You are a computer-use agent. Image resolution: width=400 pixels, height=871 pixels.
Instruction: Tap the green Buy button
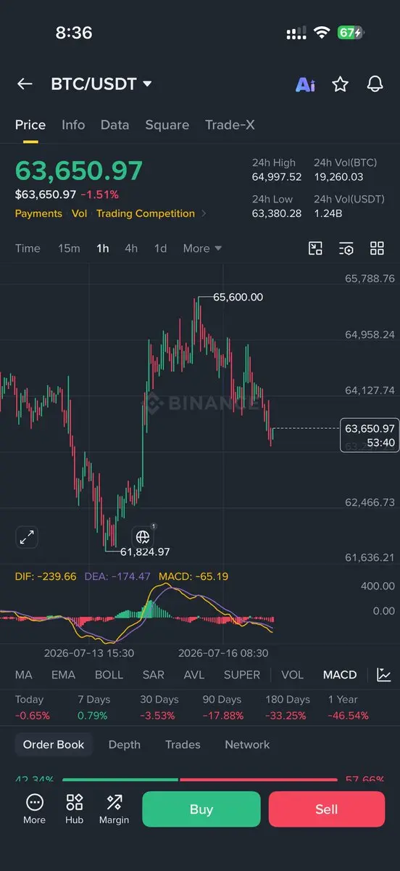201,809
